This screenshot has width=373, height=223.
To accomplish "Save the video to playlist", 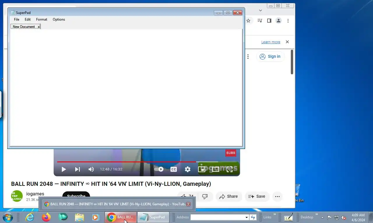I will click(257, 197).
